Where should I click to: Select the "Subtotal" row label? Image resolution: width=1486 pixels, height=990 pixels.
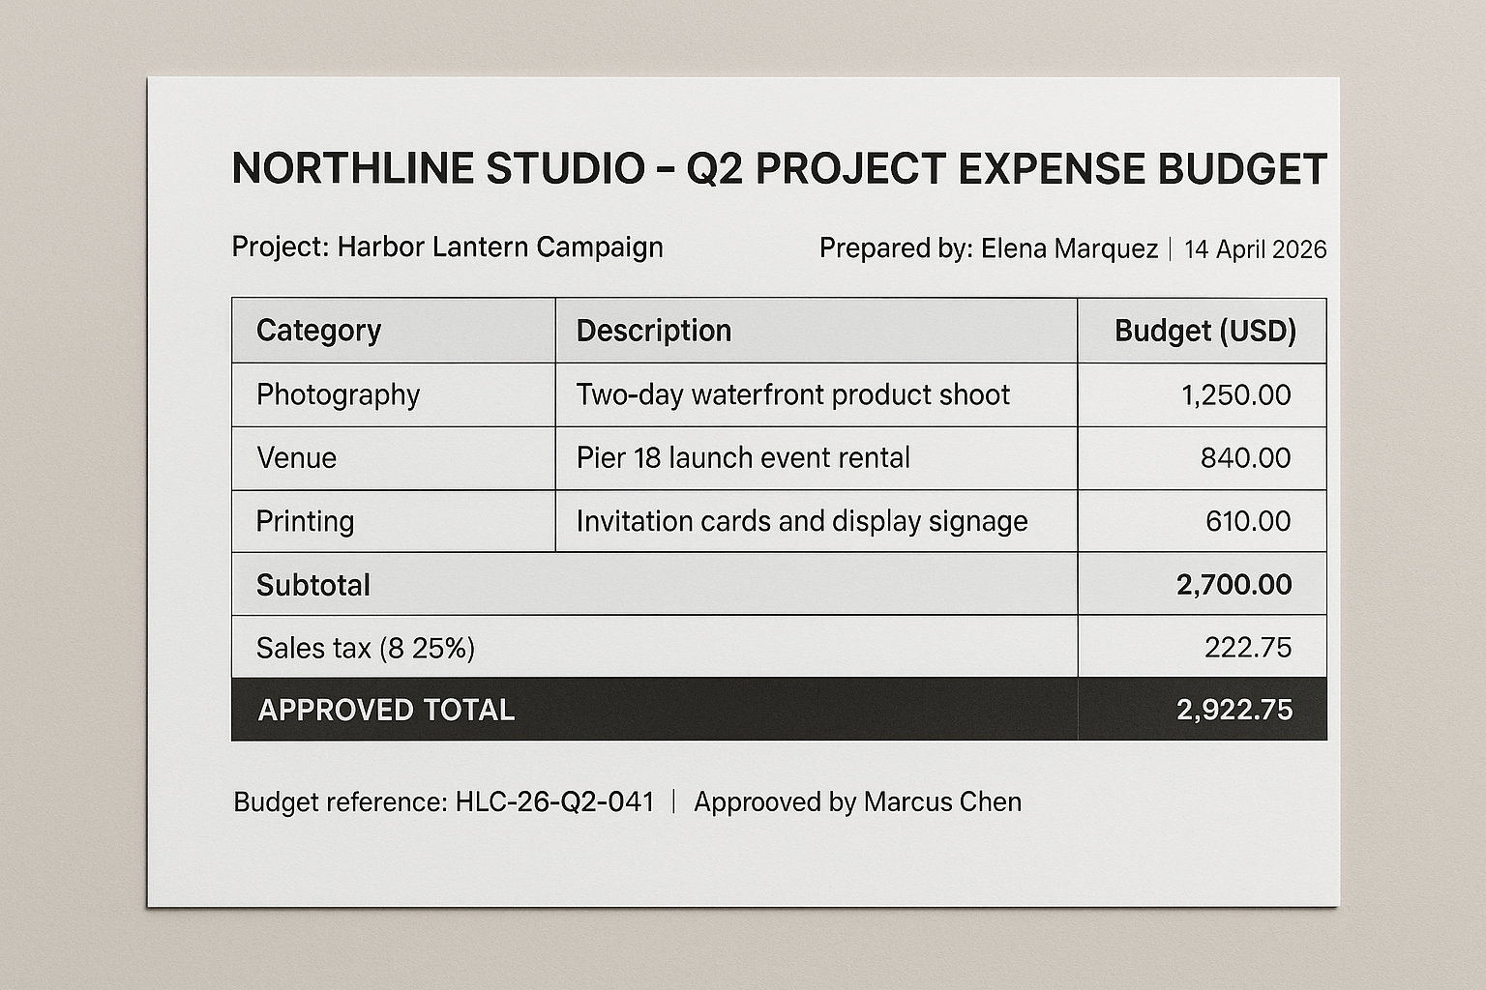pyautogui.click(x=313, y=585)
